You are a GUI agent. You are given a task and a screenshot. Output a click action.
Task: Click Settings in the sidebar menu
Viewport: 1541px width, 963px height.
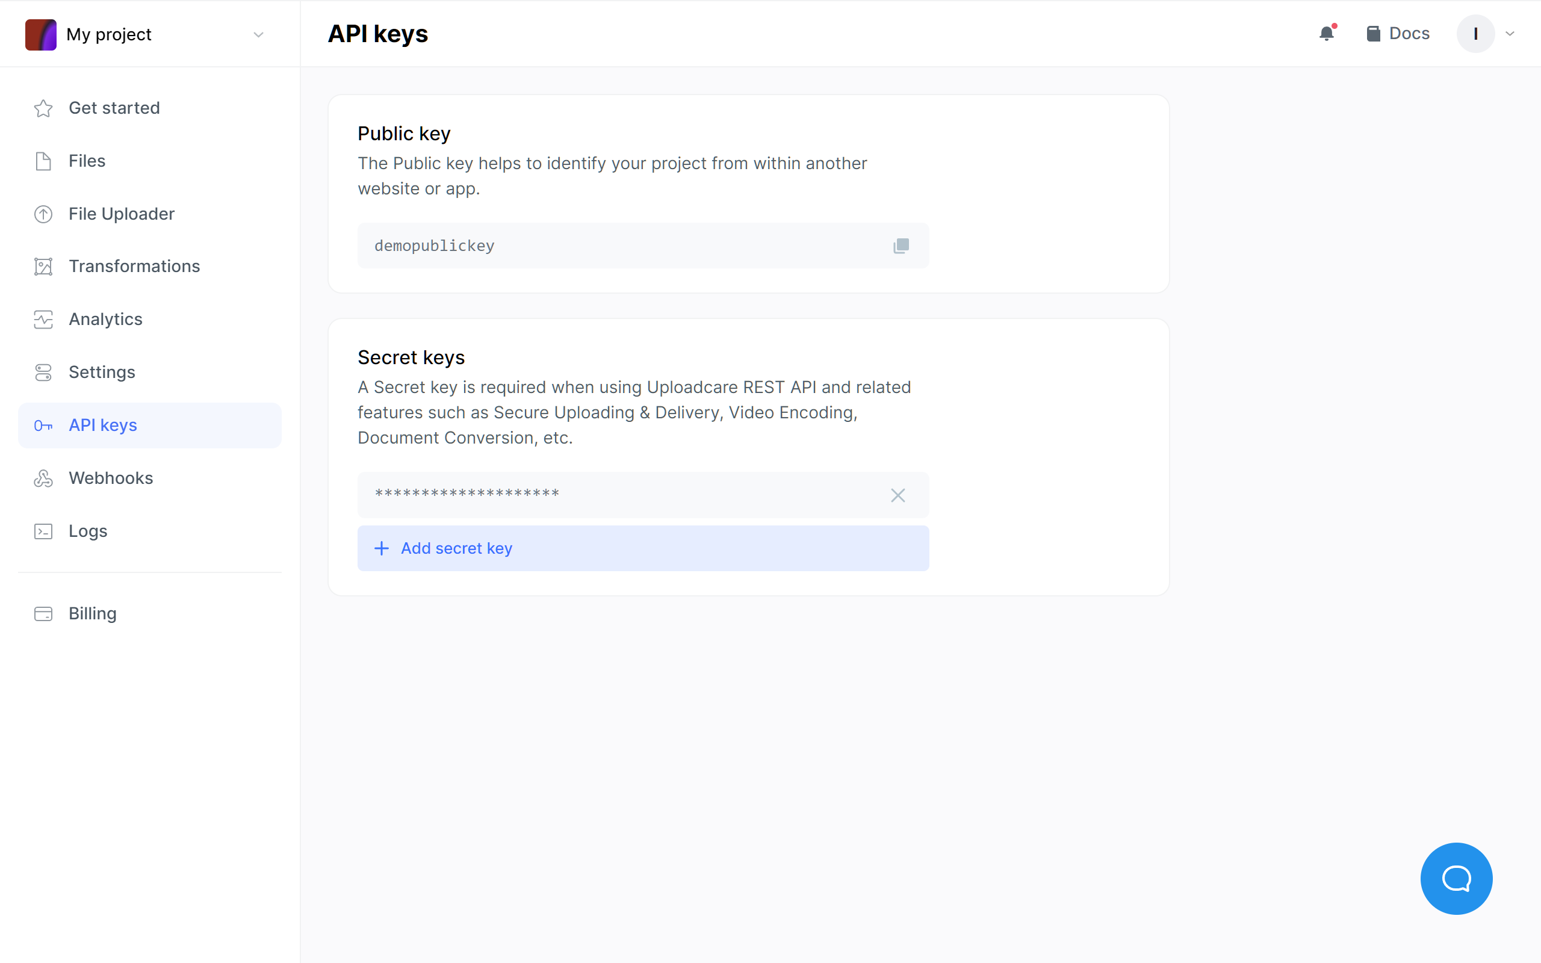102,372
